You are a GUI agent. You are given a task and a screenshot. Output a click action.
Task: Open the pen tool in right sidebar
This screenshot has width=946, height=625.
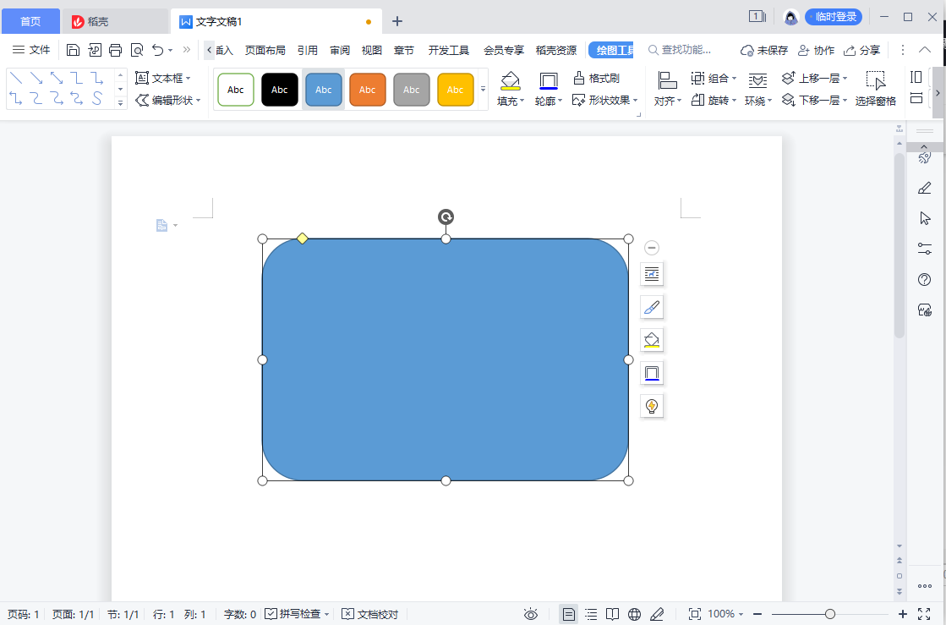coord(924,189)
